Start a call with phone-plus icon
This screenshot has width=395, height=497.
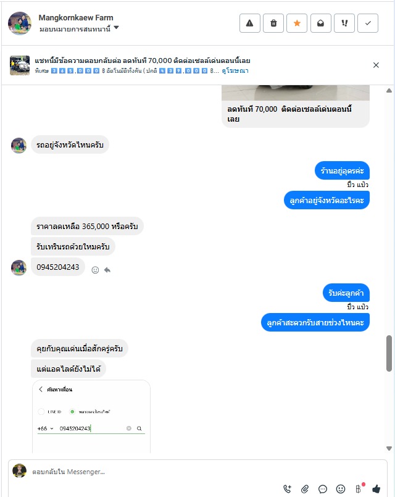(288, 489)
